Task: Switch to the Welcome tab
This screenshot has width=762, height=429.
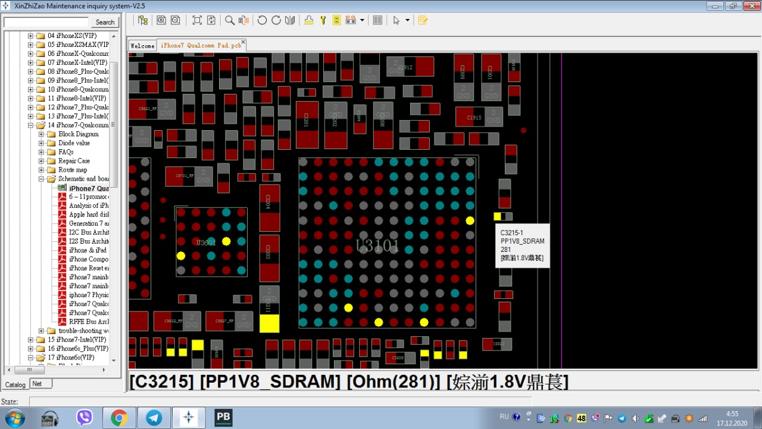Action: pyautogui.click(x=142, y=46)
